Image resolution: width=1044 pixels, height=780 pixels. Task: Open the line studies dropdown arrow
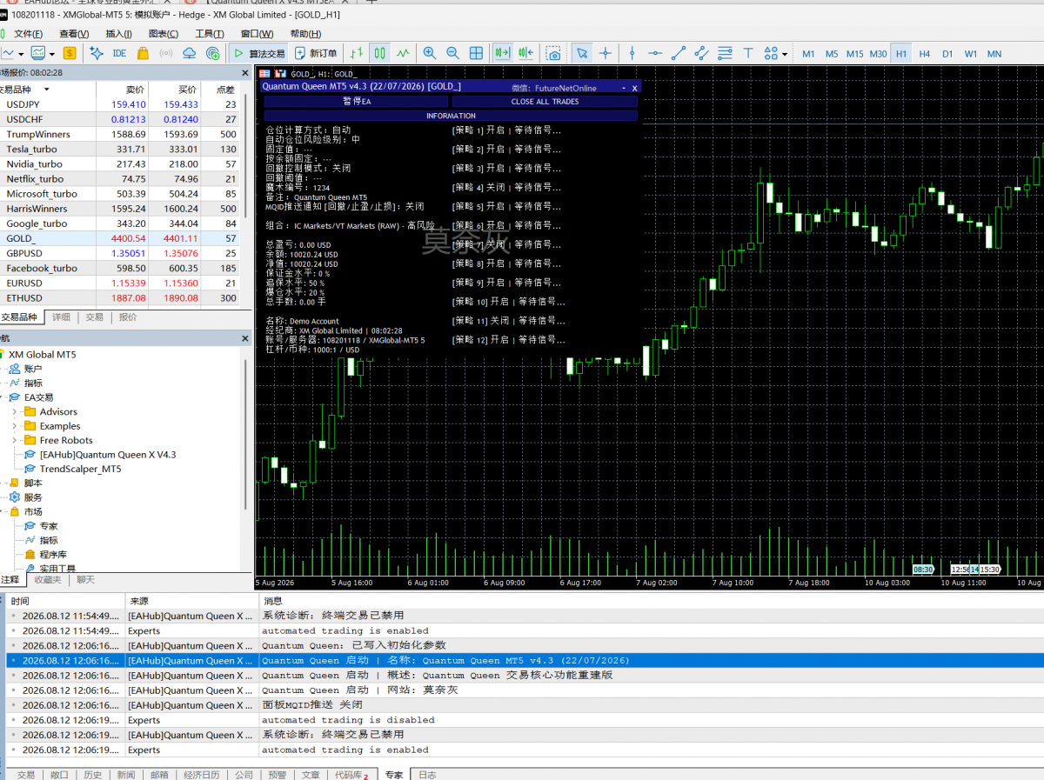click(21, 54)
